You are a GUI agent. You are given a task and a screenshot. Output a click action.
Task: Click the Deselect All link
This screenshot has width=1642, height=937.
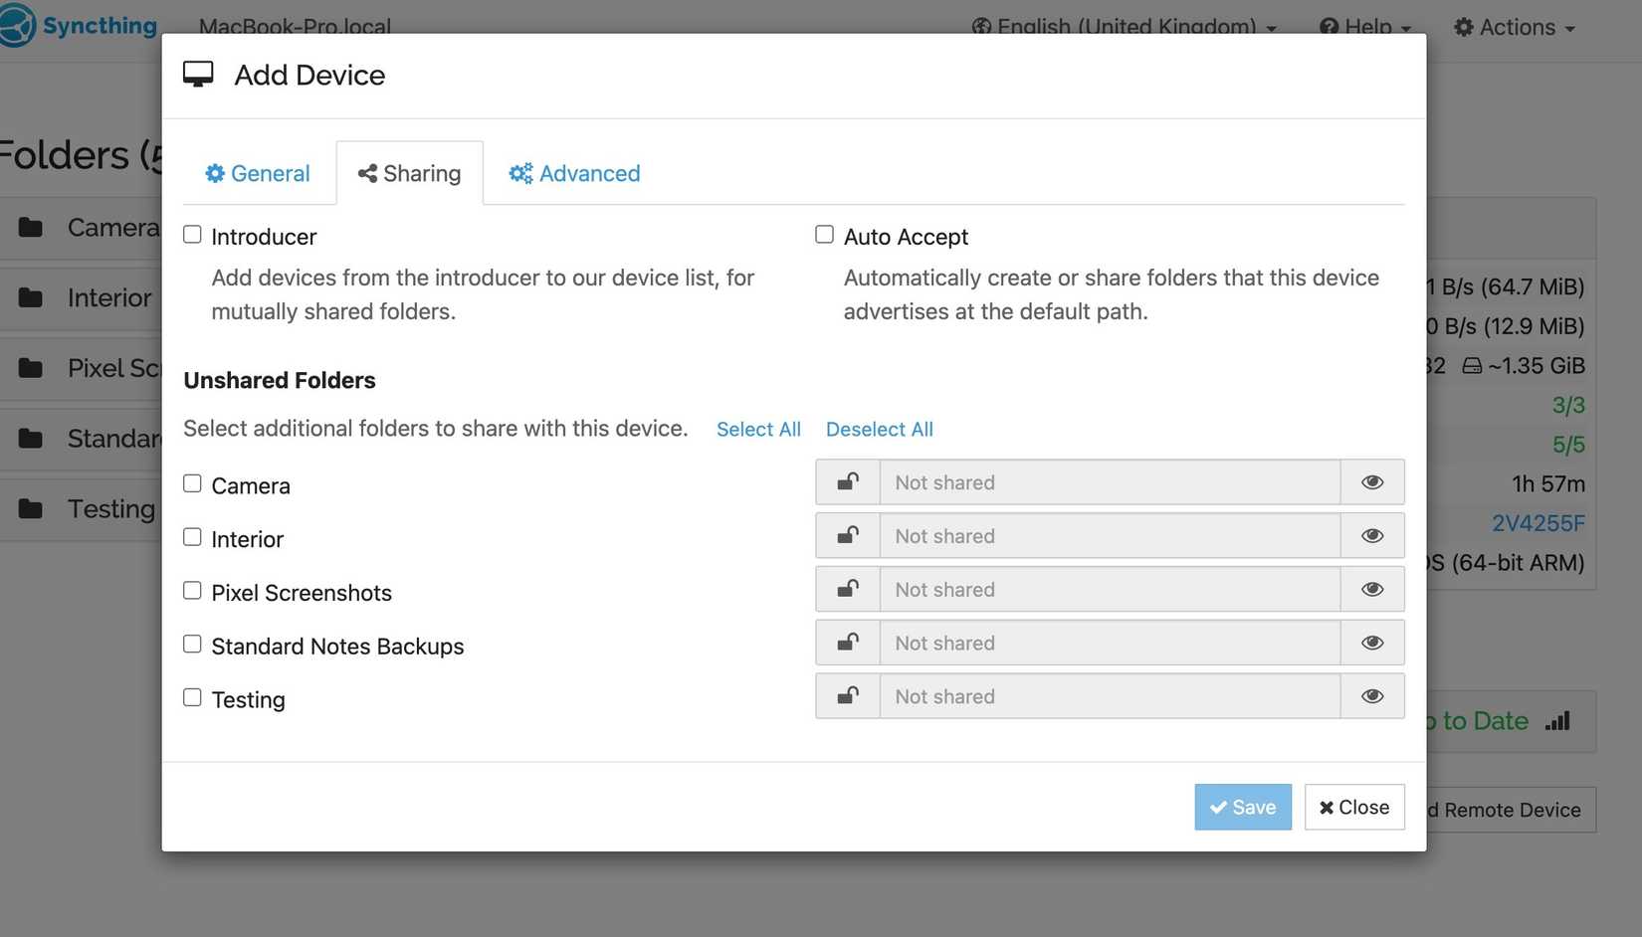point(880,430)
